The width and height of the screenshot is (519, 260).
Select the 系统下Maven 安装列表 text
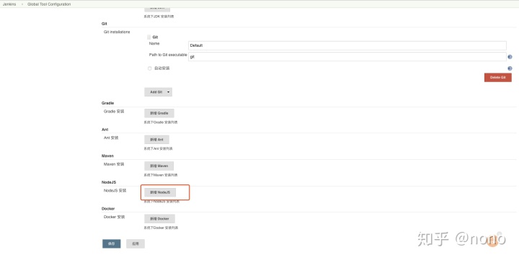click(161, 175)
